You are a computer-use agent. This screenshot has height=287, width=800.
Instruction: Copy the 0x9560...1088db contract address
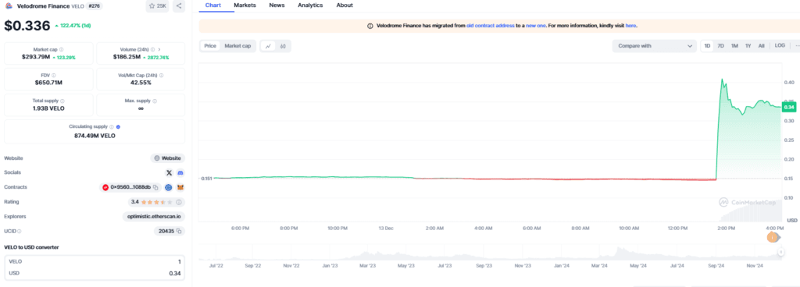coord(155,187)
